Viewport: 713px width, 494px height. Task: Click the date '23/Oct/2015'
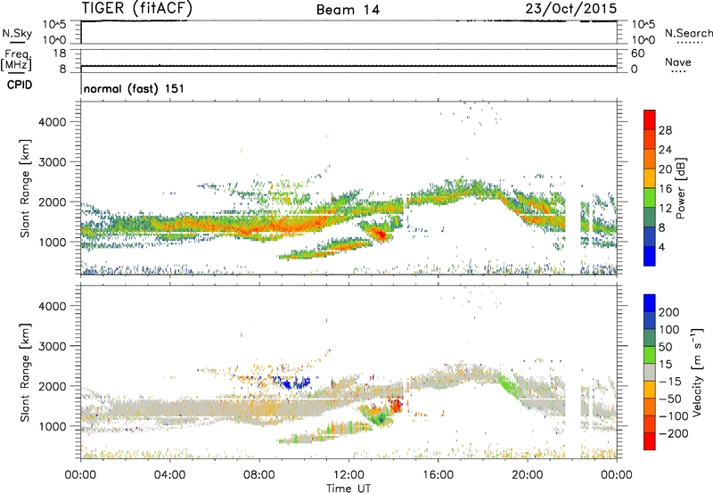click(x=571, y=9)
